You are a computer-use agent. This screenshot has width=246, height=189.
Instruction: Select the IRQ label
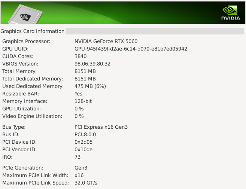click(x=7, y=157)
